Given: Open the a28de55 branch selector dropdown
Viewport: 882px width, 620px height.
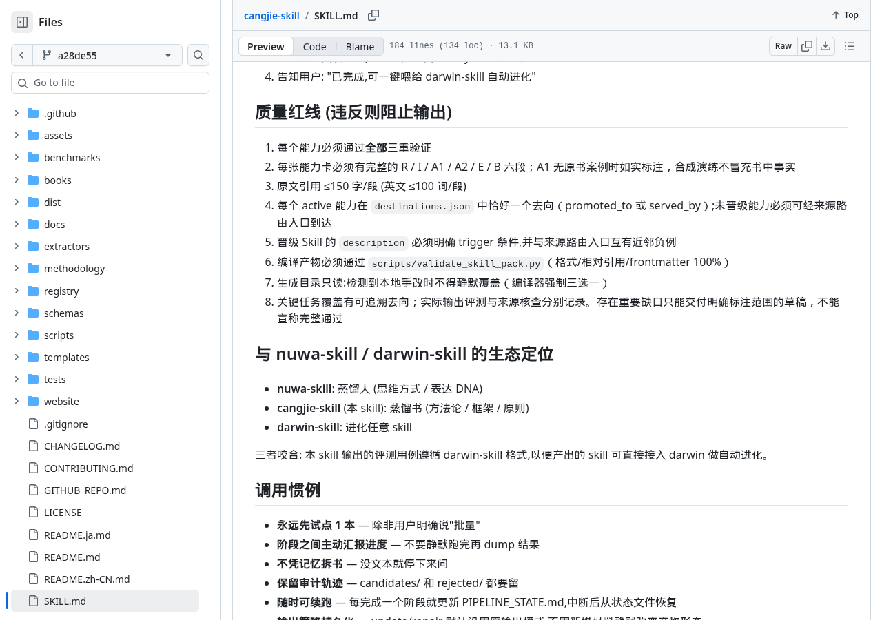Looking at the screenshot, I should tap(107, 55).
